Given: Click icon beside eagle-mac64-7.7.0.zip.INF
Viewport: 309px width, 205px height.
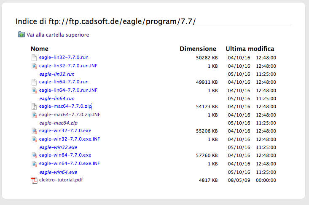Looking at the screenshot, I should pos(34,114).
